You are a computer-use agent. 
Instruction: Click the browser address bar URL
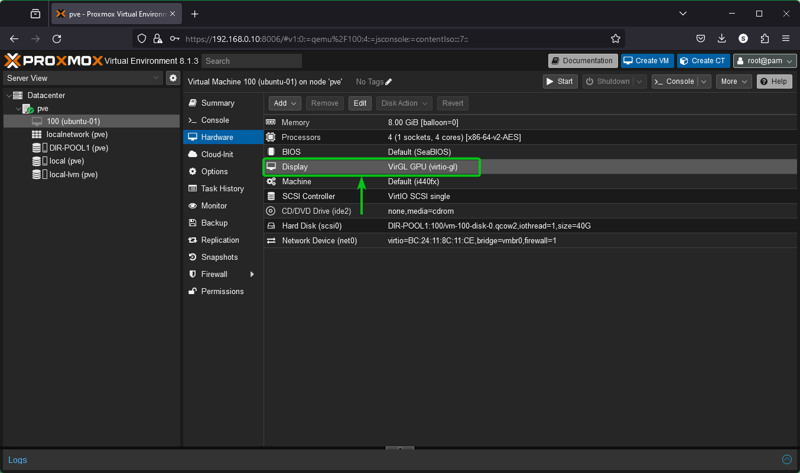pos(327,38)
